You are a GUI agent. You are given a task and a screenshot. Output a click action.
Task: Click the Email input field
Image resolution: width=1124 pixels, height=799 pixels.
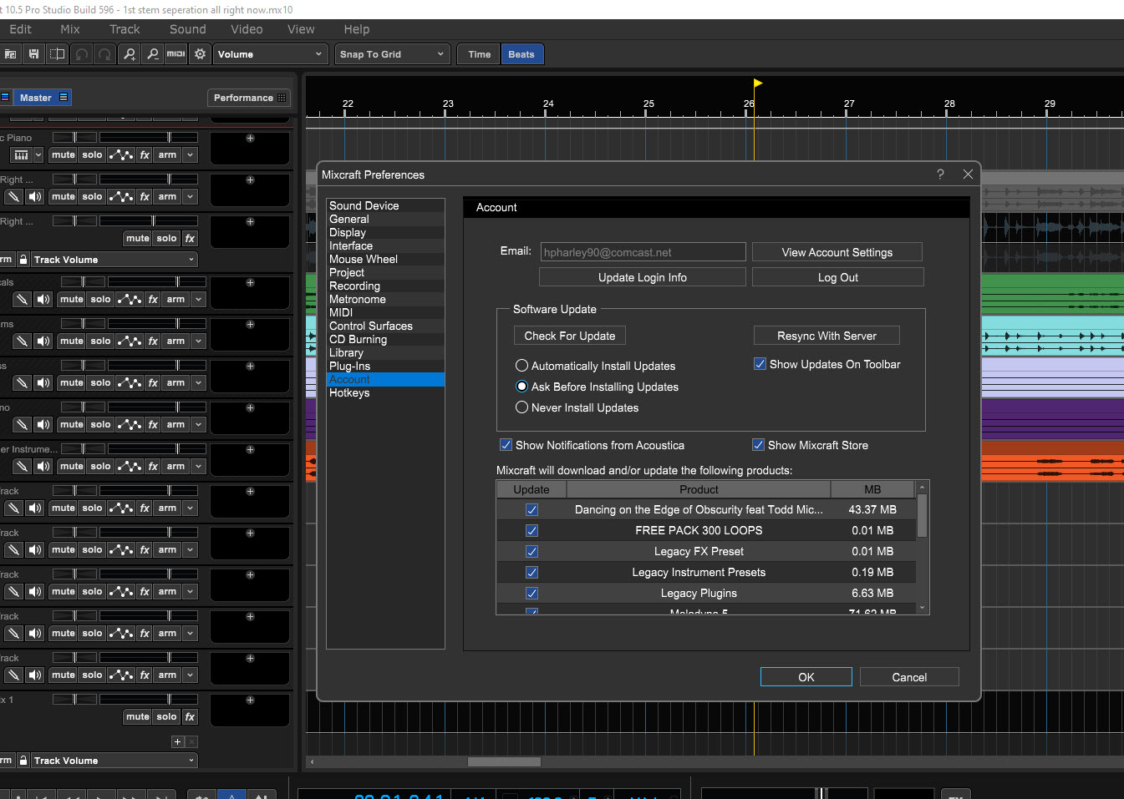[643, 252]
